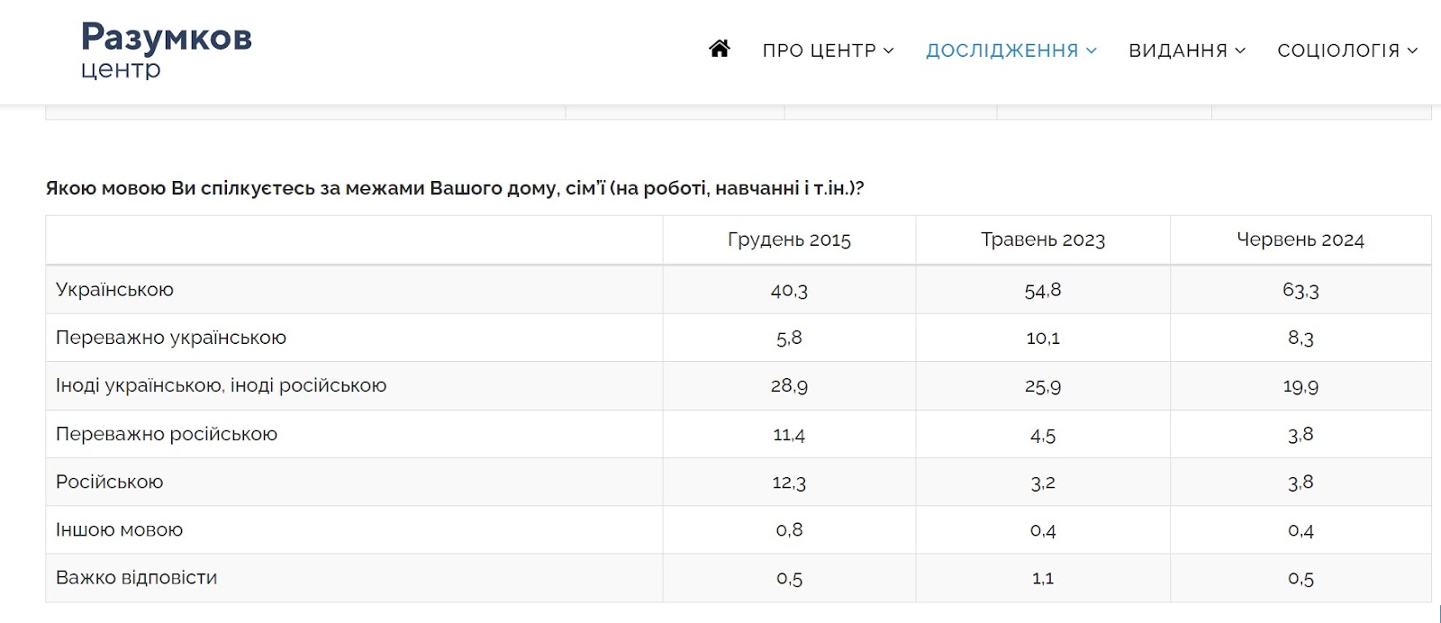Open the СОЦІОЛОГІЯ menu
The width and height of the screenshot is (1441, 623).
coord(1347,50)
